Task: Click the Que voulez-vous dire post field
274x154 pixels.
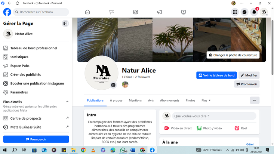Action: point(214,116)
